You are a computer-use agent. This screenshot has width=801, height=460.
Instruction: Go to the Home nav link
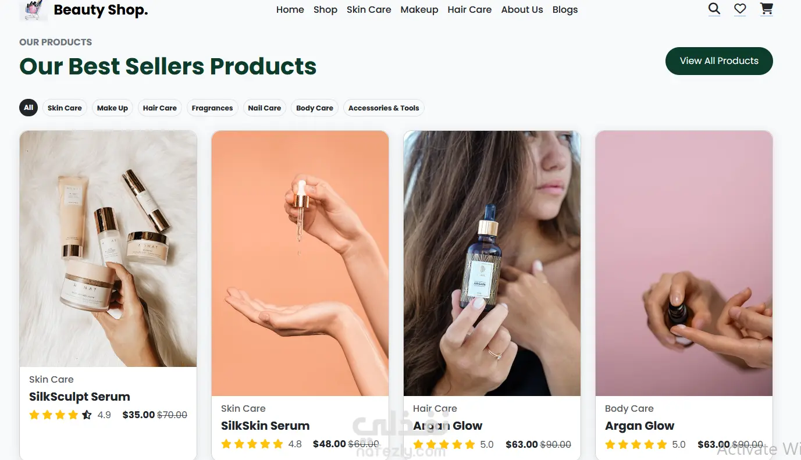(x=290, y=9)
